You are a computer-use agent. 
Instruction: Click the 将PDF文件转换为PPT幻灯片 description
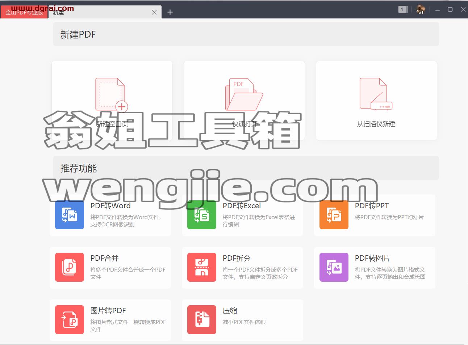coord(389,217)
